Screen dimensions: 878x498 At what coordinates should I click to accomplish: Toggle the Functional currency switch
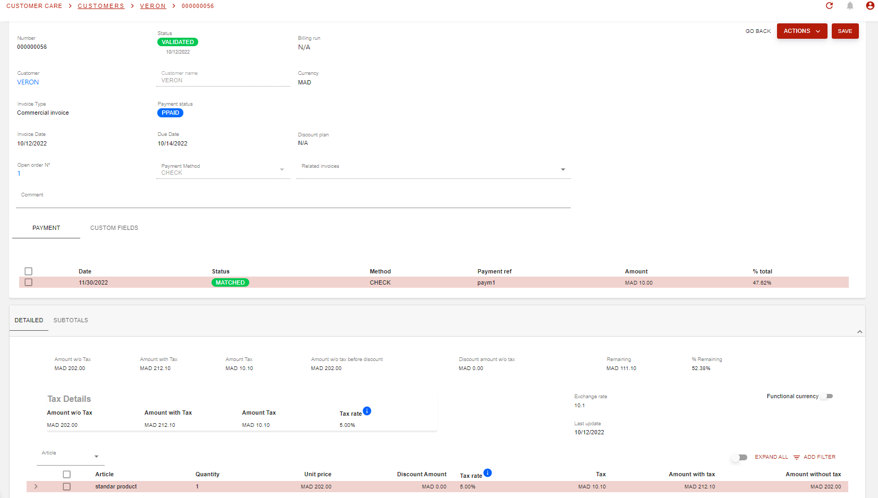pos(826,396)
